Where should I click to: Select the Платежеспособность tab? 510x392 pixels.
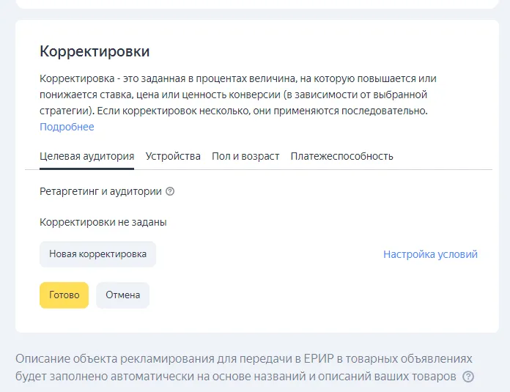[x=342, y=157]
